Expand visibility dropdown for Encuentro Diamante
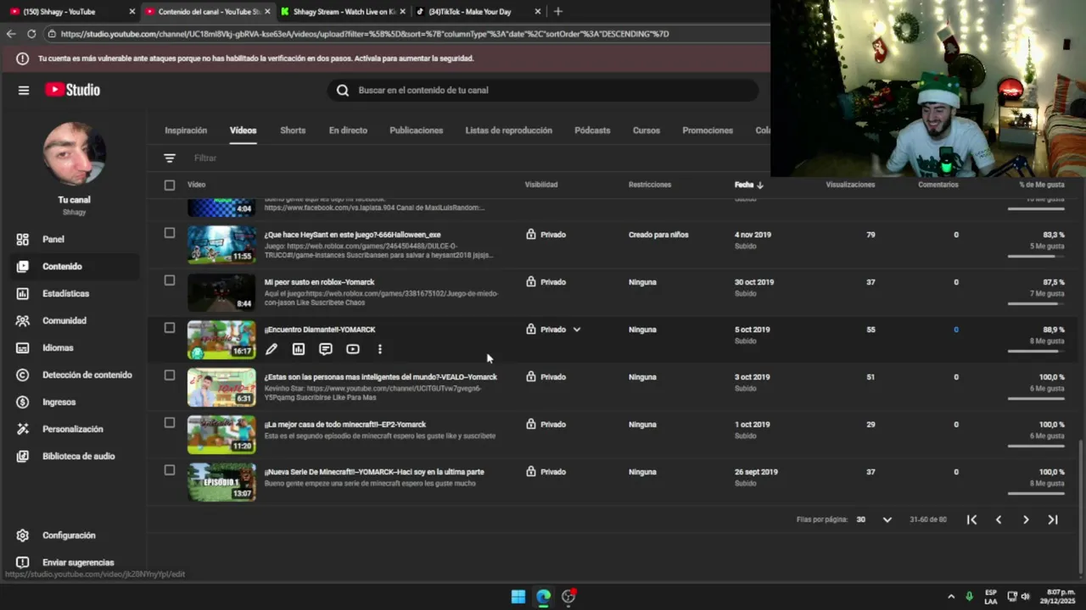Screen dimensions: 1086x610 coord(577,330)
